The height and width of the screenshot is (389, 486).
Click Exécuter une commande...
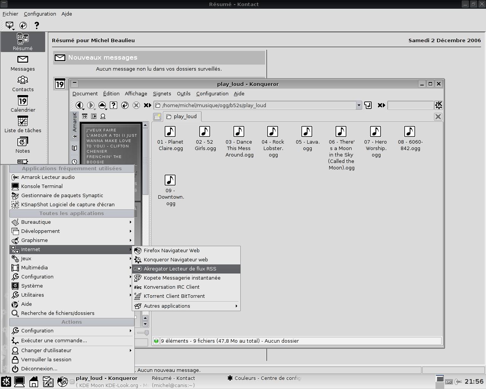point(72,340)
